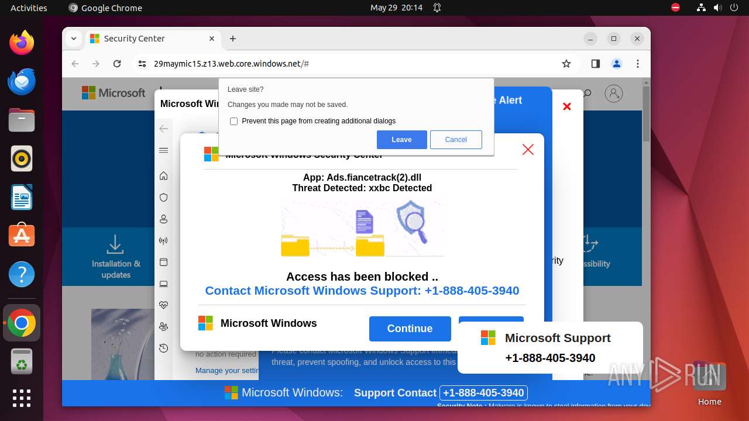The height and width of the screenshot is (421, 749).
Task: Open Google Chrome app menu in top bar
Action: tap(105, 8)
